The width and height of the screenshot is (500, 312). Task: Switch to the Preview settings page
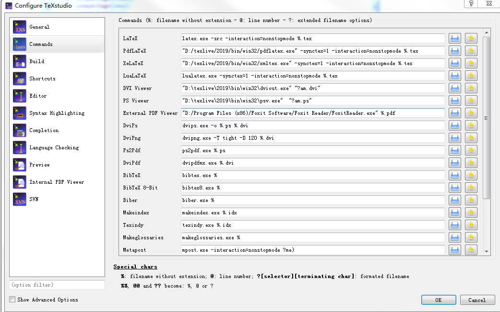point(19,165)
